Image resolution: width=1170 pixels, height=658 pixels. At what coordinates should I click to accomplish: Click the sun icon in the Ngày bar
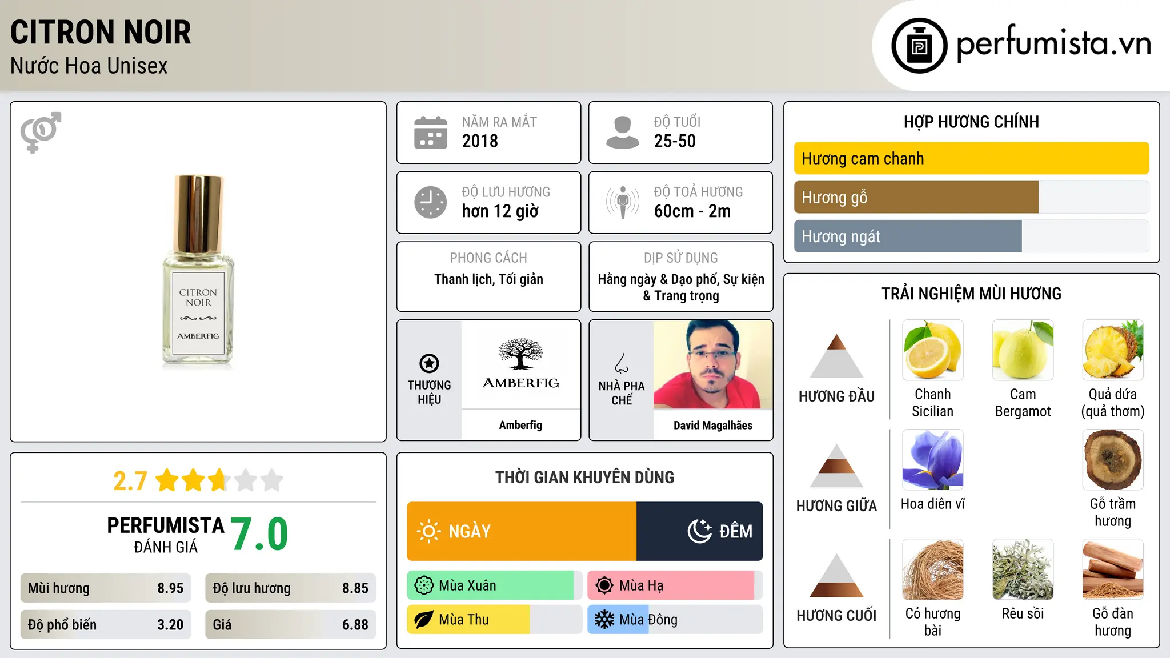point(428,531)
